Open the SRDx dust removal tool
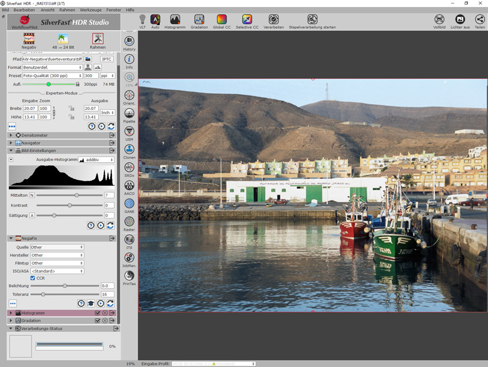The image size is (488, 367). [129, 168]
